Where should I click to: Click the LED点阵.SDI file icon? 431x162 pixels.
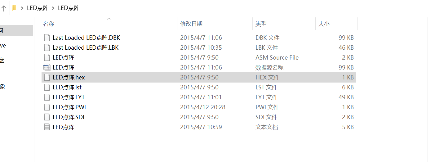[47, 117]
